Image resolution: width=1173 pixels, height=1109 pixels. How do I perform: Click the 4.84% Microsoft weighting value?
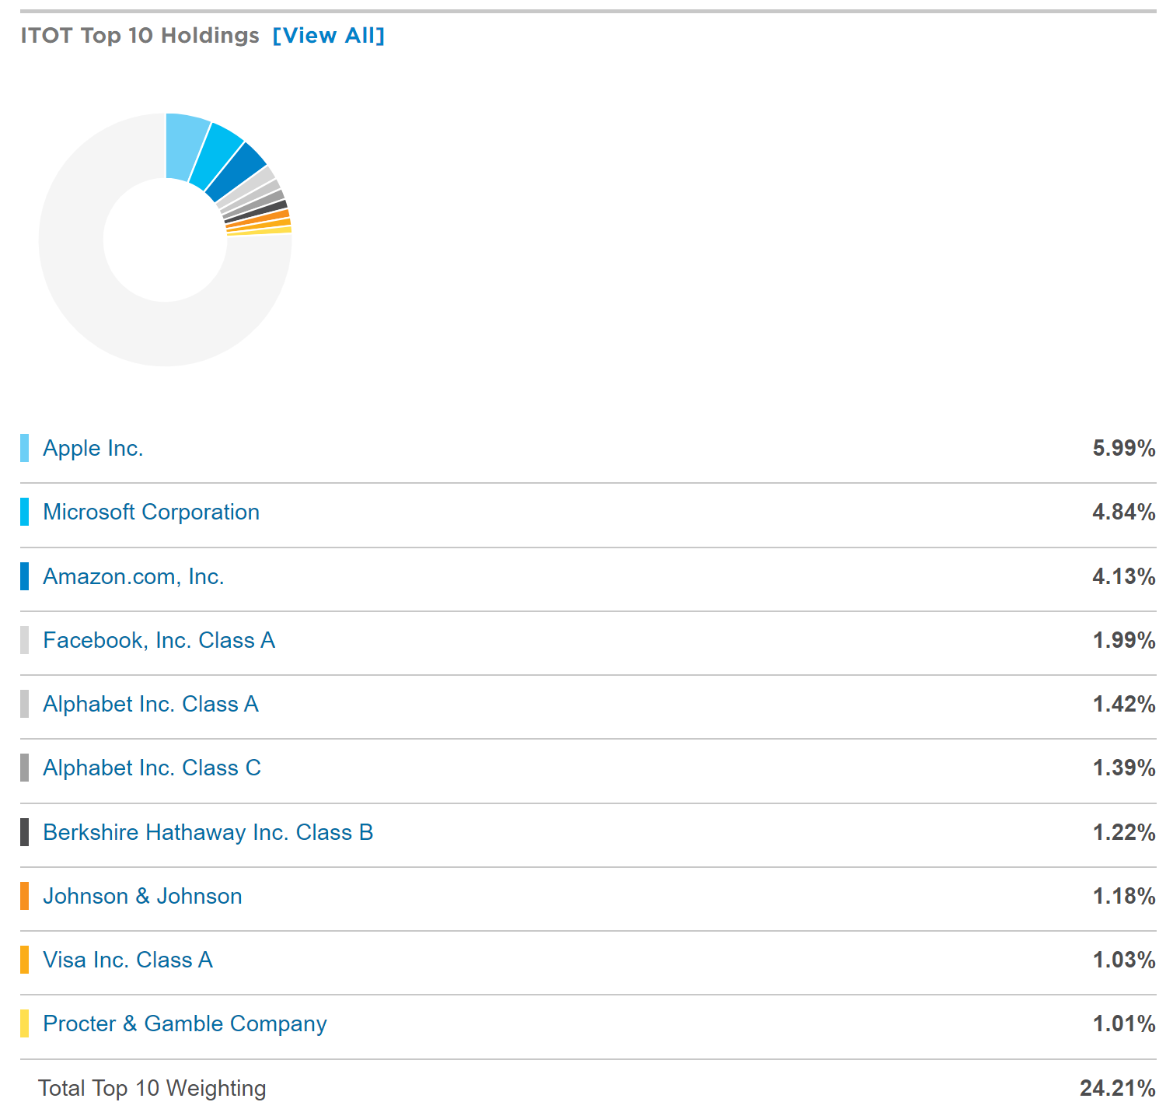coord(1124,512)
